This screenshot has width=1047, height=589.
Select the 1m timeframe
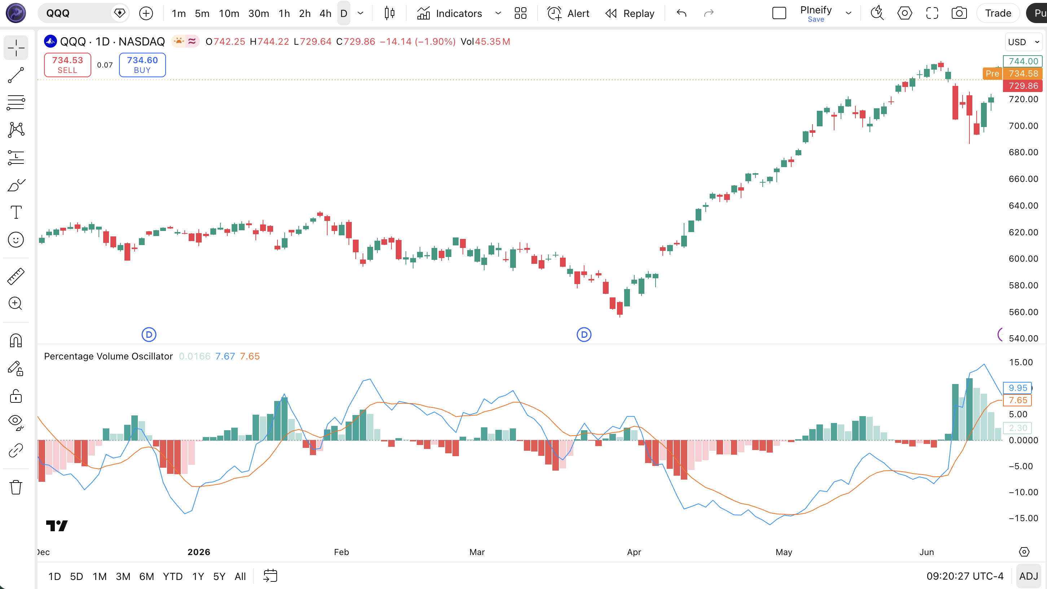[179, 13]
